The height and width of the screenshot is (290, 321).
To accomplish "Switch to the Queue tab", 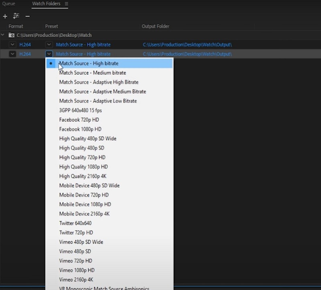I will [x=9, y=4].
